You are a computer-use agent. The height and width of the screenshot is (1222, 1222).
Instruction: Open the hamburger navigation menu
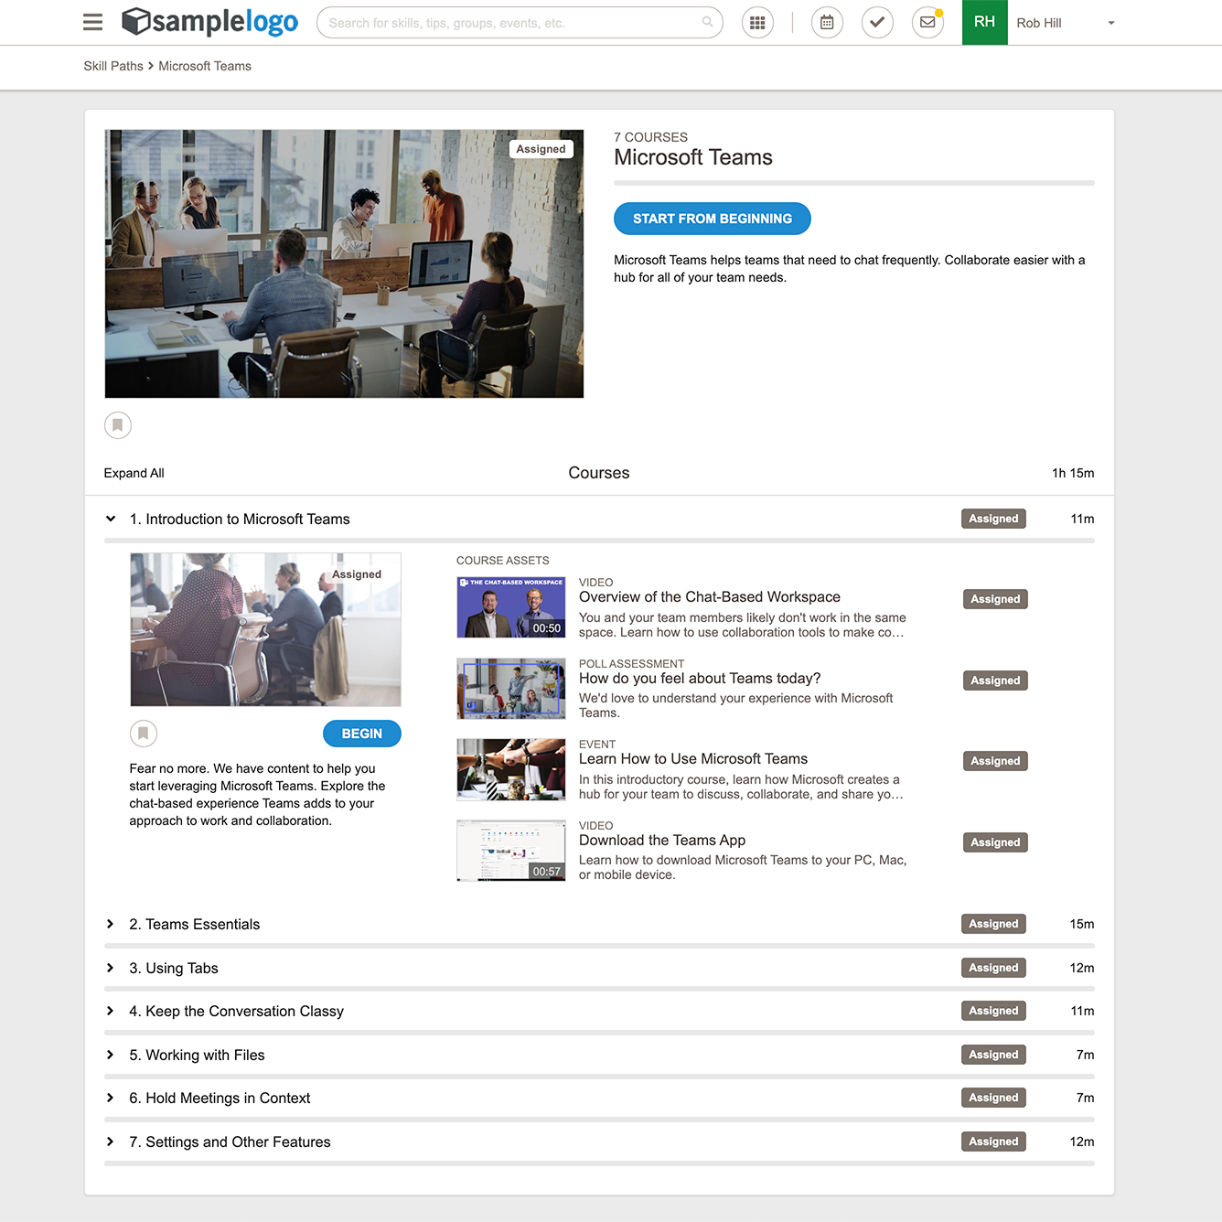pyautogui.click(x=91, y=22)
